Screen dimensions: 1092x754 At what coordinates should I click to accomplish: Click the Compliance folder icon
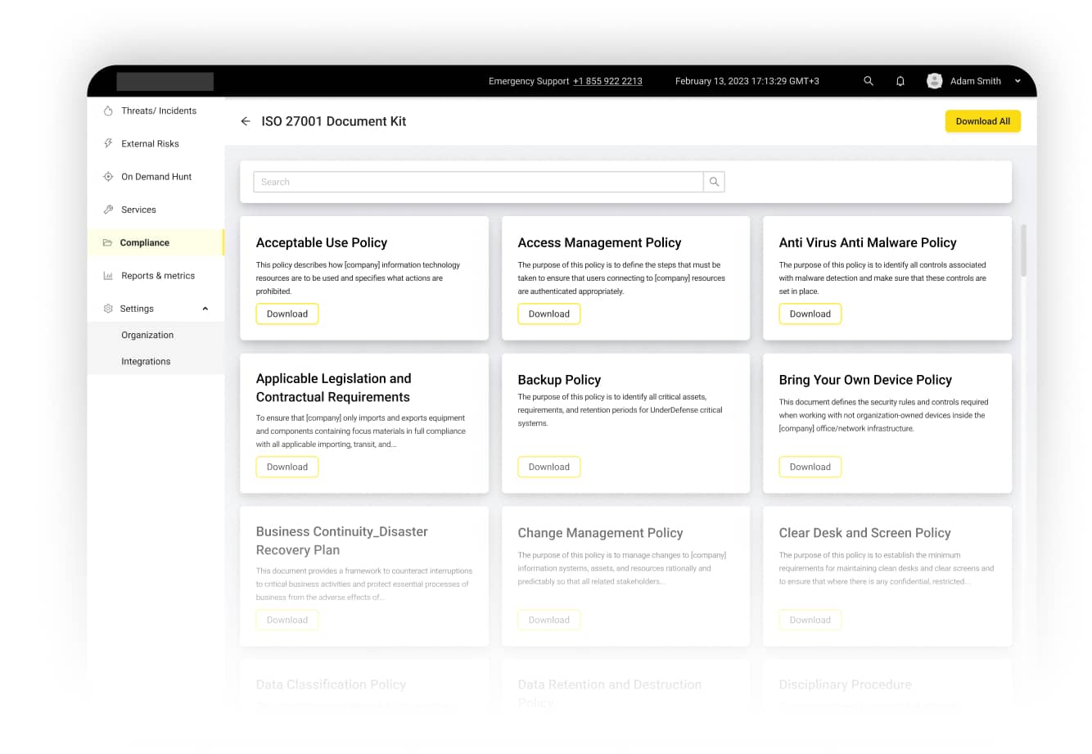click(107, 242)
